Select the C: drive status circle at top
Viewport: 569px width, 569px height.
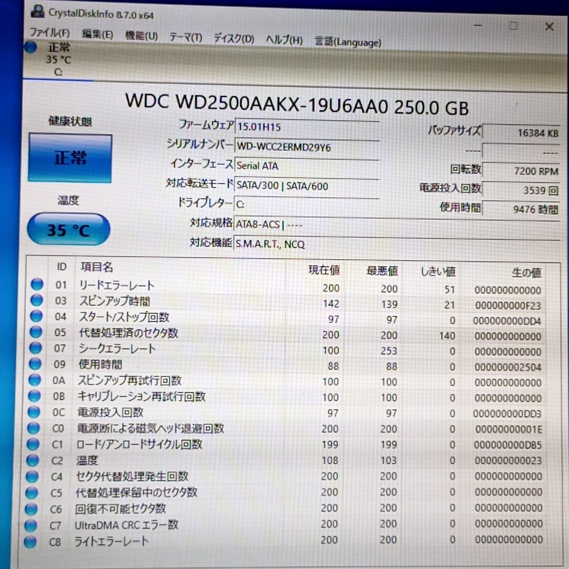click(31, 47)
